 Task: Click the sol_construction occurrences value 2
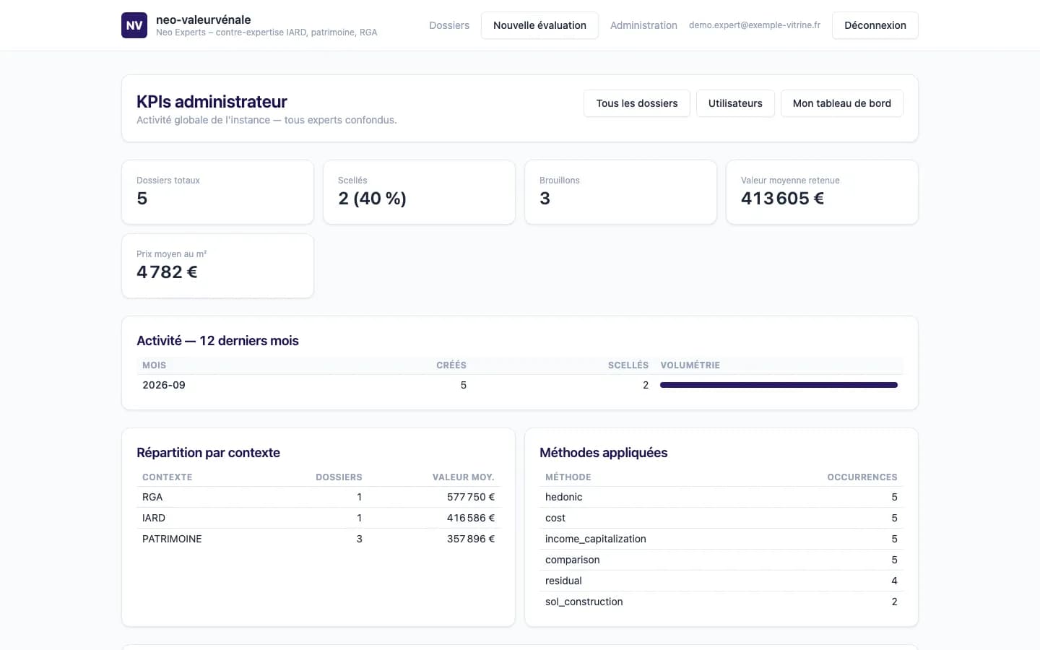click(894, 602)
